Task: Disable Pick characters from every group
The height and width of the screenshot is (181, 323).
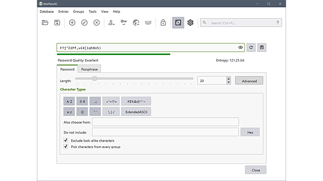Action: pos(66,147)
